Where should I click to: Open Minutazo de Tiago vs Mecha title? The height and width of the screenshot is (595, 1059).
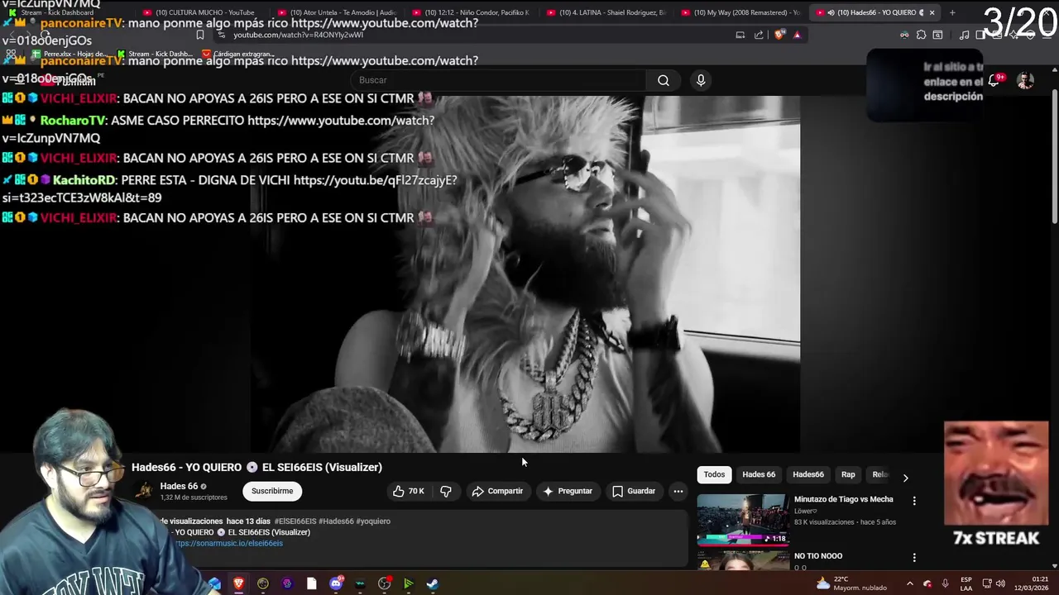tap(843, 499)
